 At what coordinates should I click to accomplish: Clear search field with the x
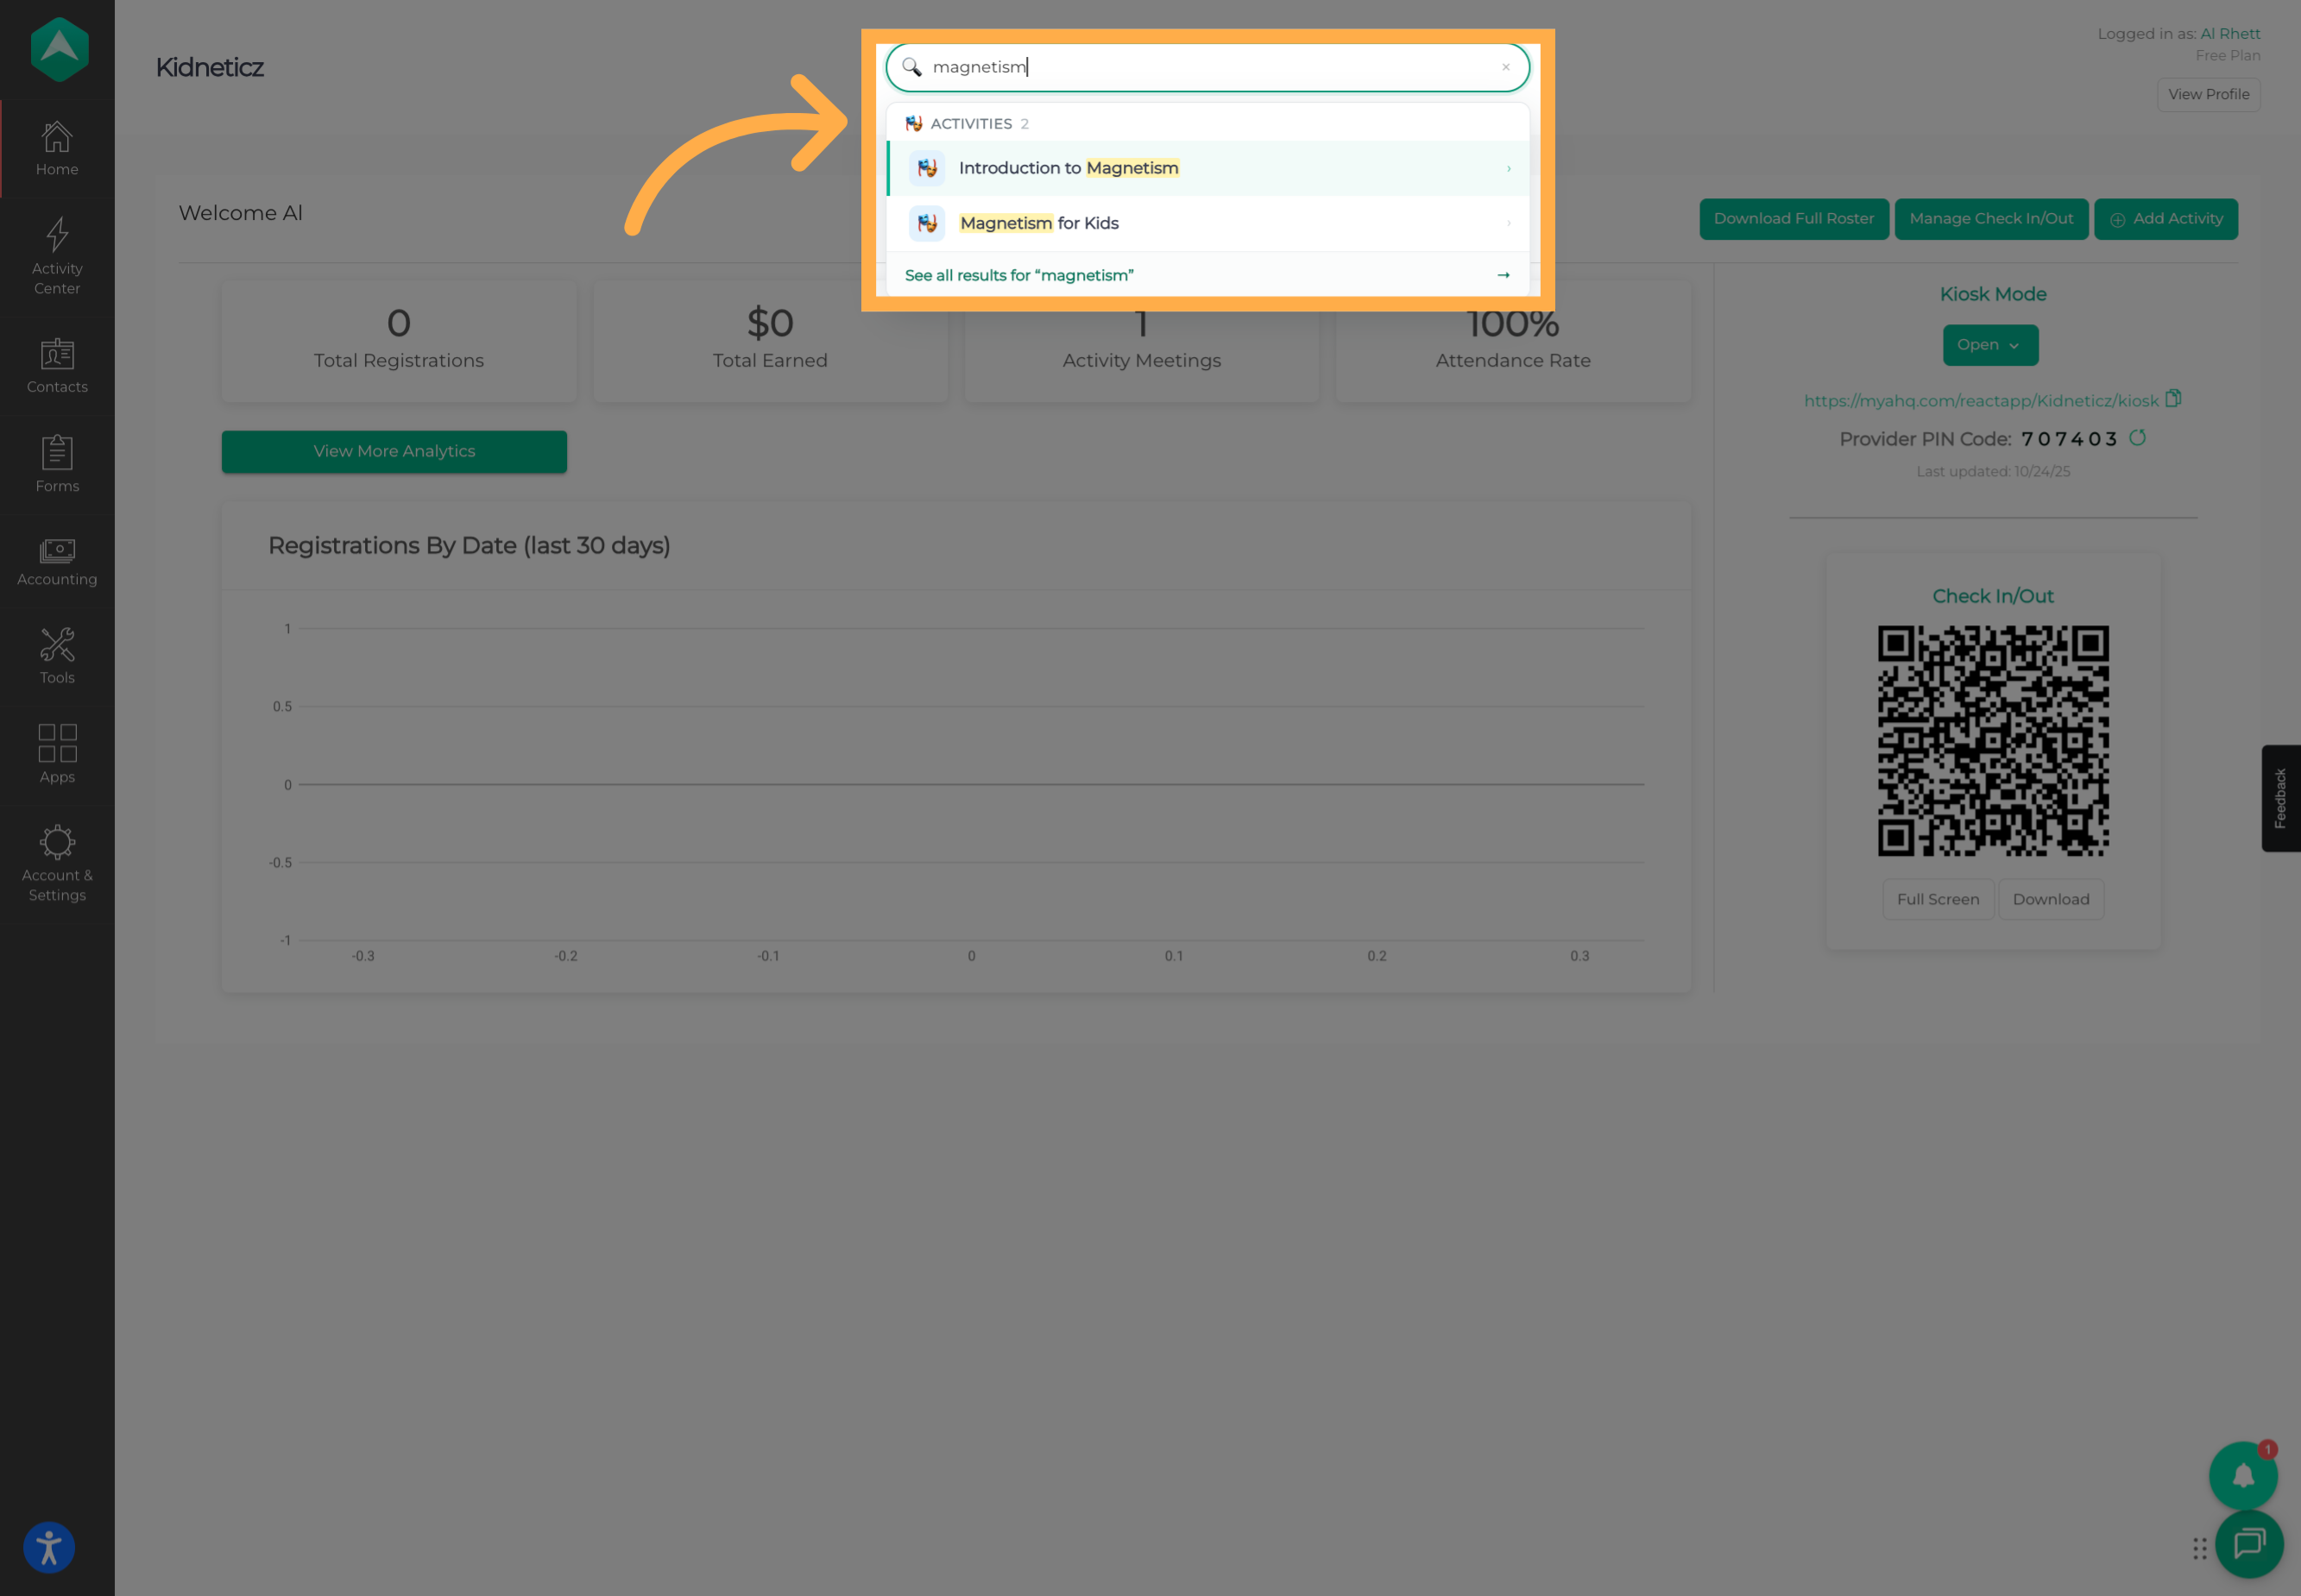click(x=1505, y=67)
